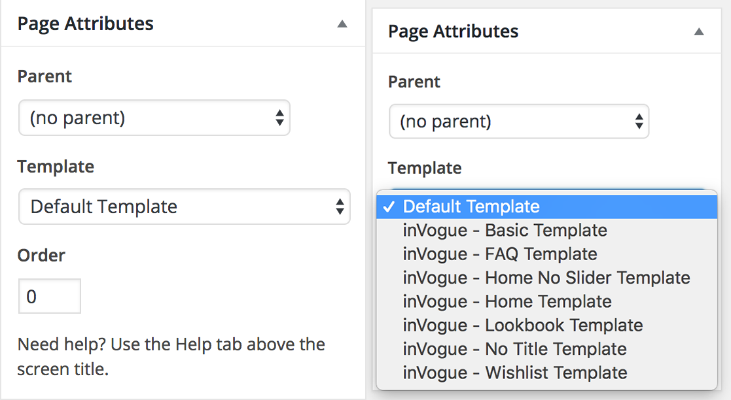This screenshot has height=400, width=731.
Task: Choose inVogue - Home Template option
Action: (x=507, y=301)
